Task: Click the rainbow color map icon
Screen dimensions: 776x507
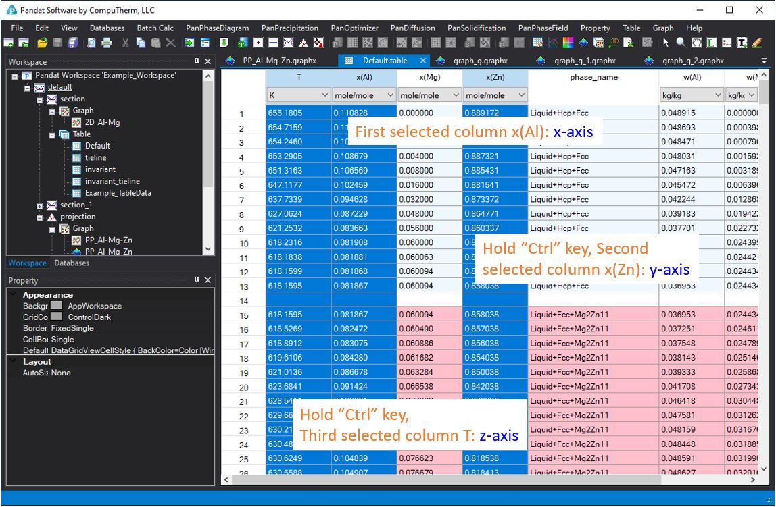Action: pos(566,43)
